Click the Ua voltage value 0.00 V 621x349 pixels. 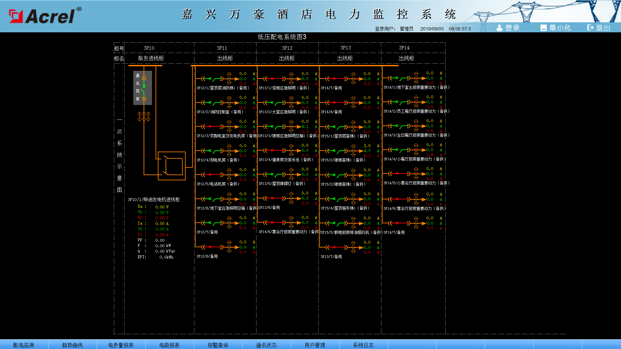pyautogui.click(x=162, y=207)
